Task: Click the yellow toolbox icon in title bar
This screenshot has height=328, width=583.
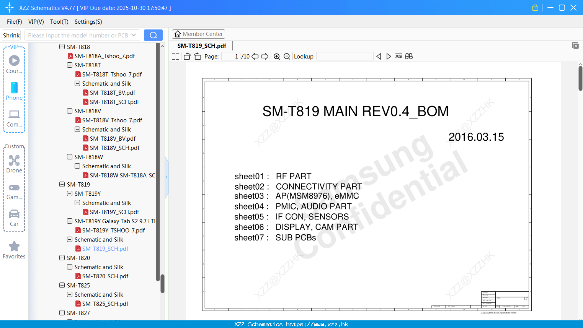Action: click(x=535, y=8)
